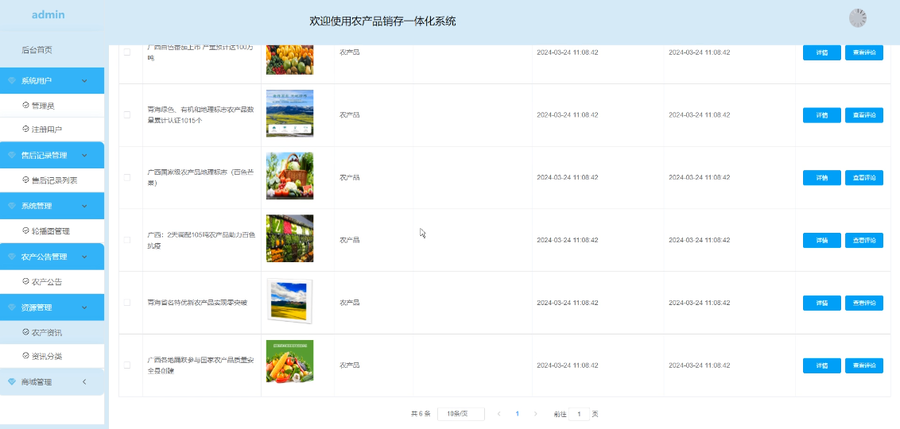Screen dimensions: 900x429
Task: Click 详情 for the 累计认证1015个 row
Action: 821,114
